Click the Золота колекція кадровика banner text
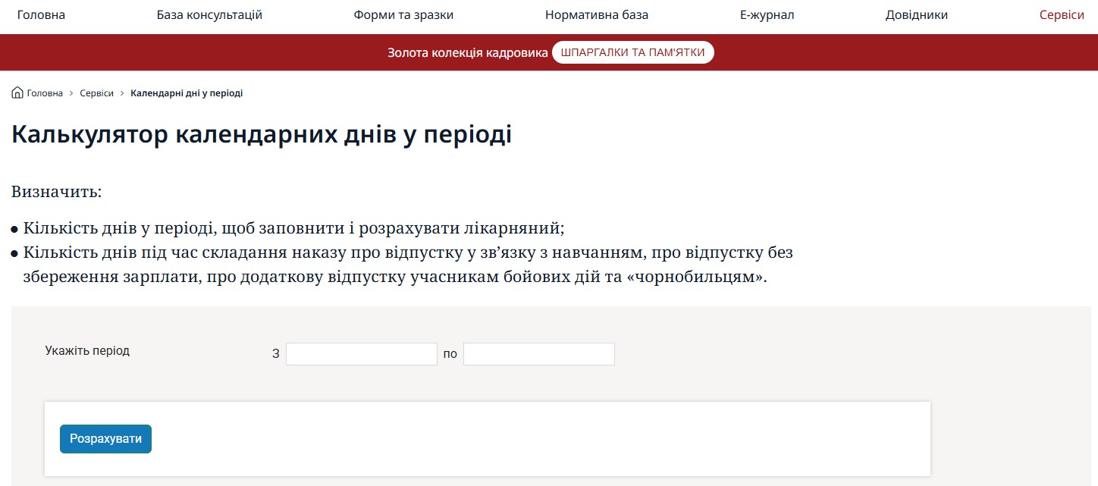The height and width of the screenshot is (486, 1098). (467, 53)
